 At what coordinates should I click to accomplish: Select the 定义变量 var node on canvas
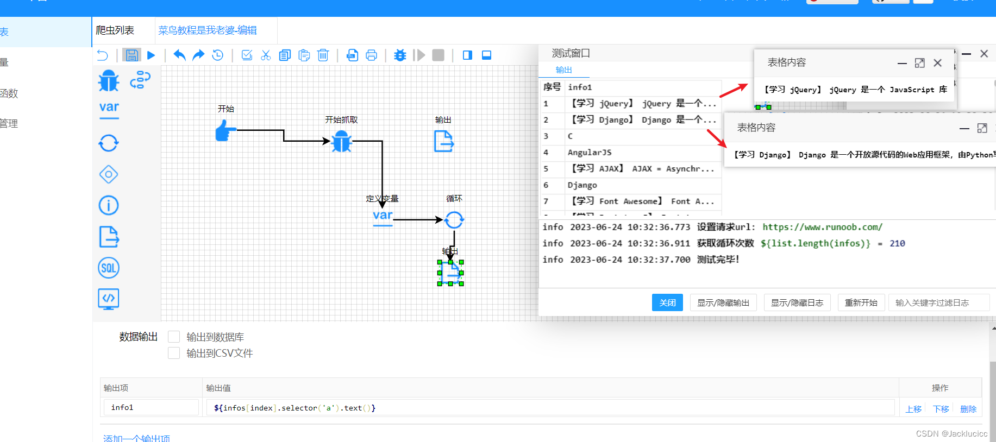click(x=383, y=217)
